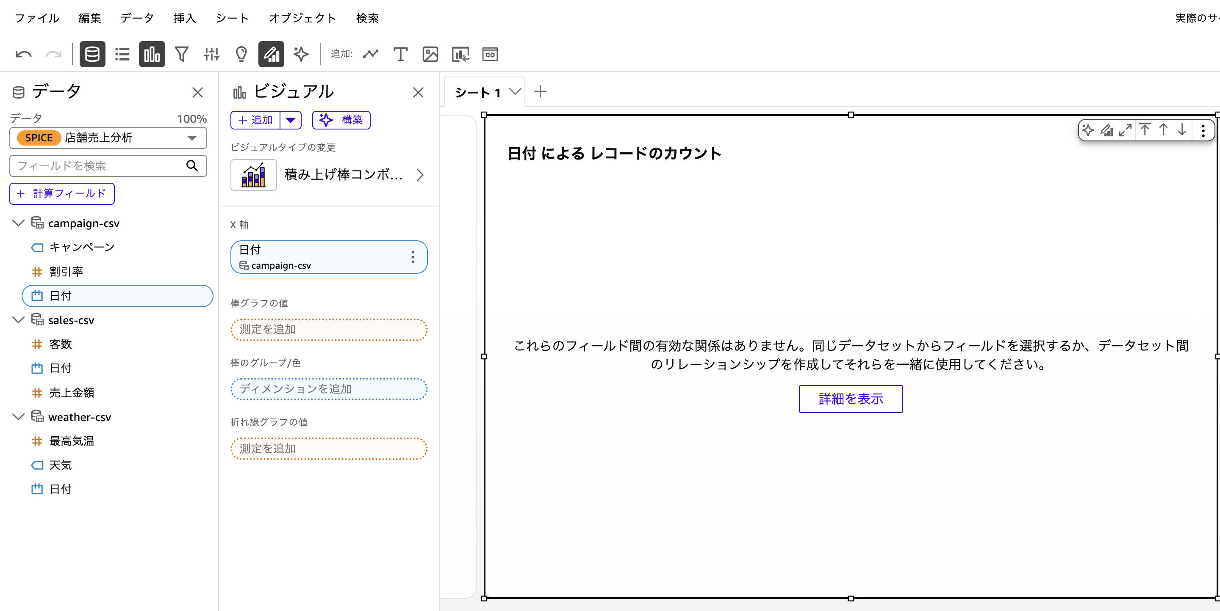This screenshot has height=611, width=1220.
Task: Move the visual down arrow icon
Action: (1182, 130)
